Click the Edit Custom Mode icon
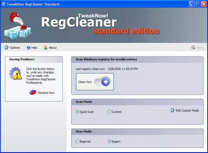Screen dimensions: 208x153 click(x=173, y=110)
